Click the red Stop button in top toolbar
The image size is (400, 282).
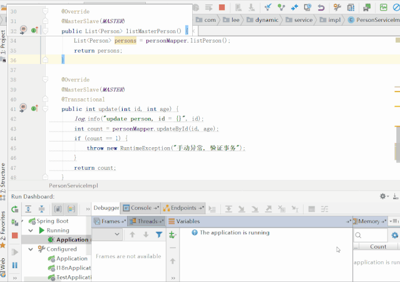pyautogui.click(x=222, y=8)
